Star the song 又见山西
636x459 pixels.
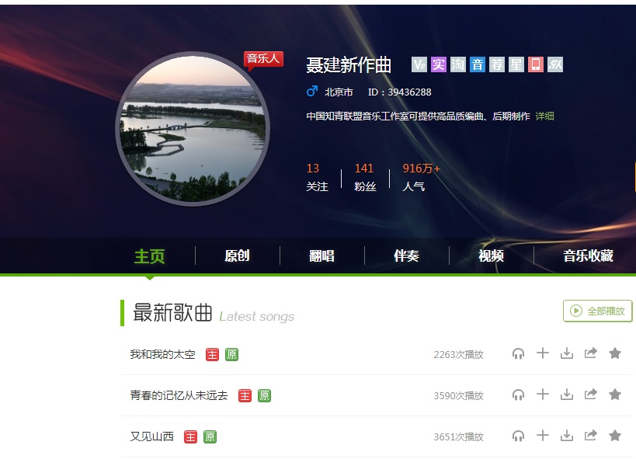point(615,436)
